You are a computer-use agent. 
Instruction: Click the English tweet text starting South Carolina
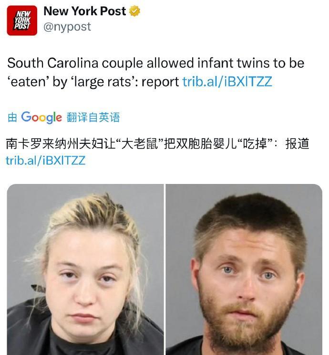tap(156, 72)
